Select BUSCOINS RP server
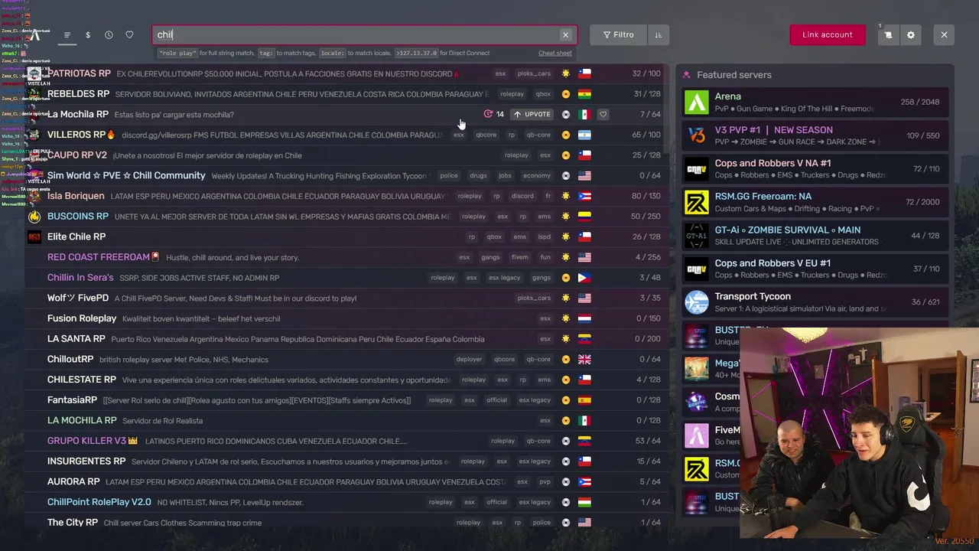 click(x=346, y=217)
